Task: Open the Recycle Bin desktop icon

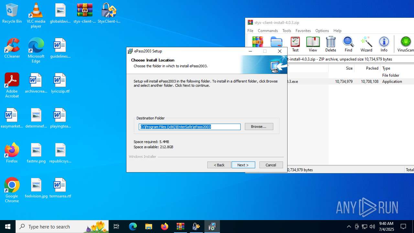Action: click(x=12, y=13)
